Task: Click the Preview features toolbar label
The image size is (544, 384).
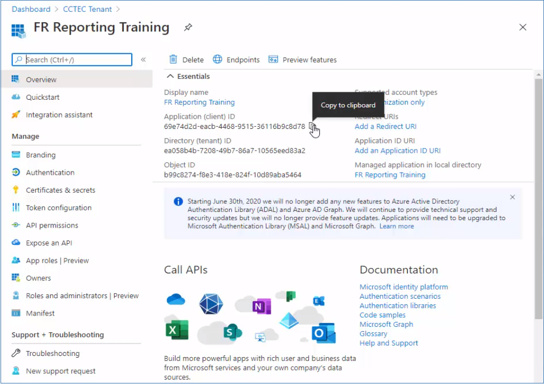Action: pyautogui.click(x=310, y=60)
